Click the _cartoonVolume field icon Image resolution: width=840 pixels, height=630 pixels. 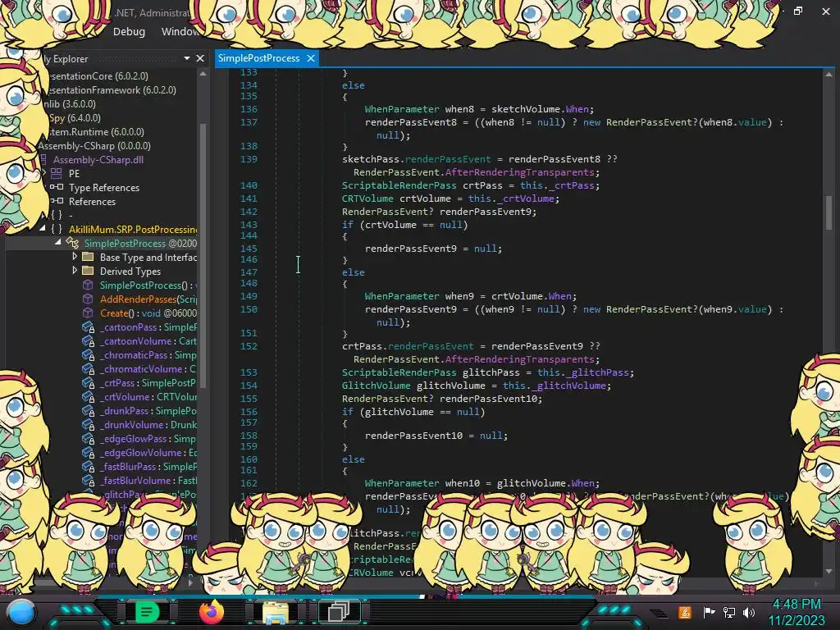tap(89, 340)
